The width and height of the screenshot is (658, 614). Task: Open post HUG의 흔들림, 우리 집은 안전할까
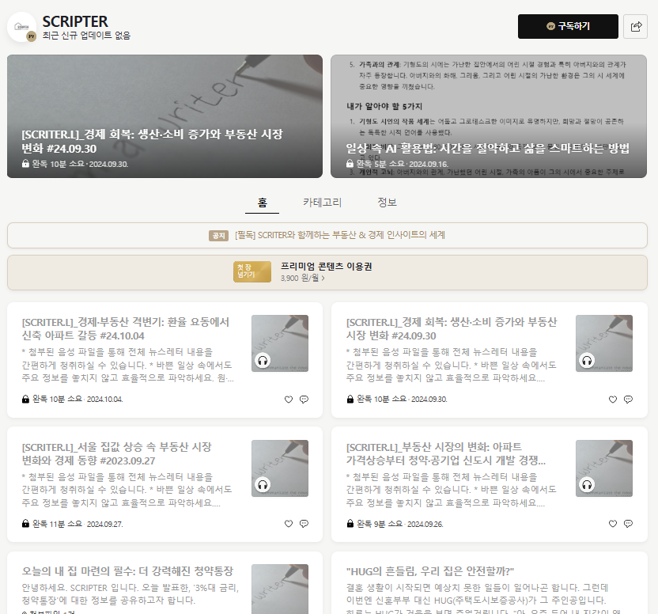[x=430, y=571]
